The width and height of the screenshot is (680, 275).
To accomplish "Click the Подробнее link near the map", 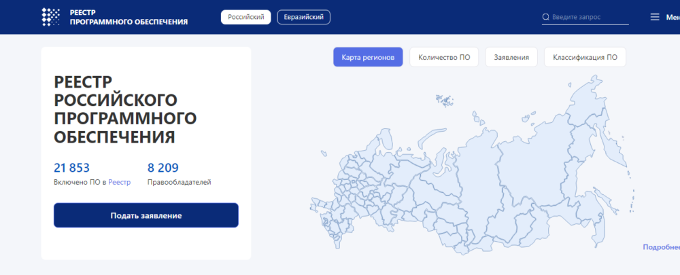I will click(x=661, y=247).
